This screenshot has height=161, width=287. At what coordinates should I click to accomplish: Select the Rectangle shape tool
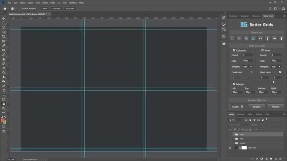4,99
